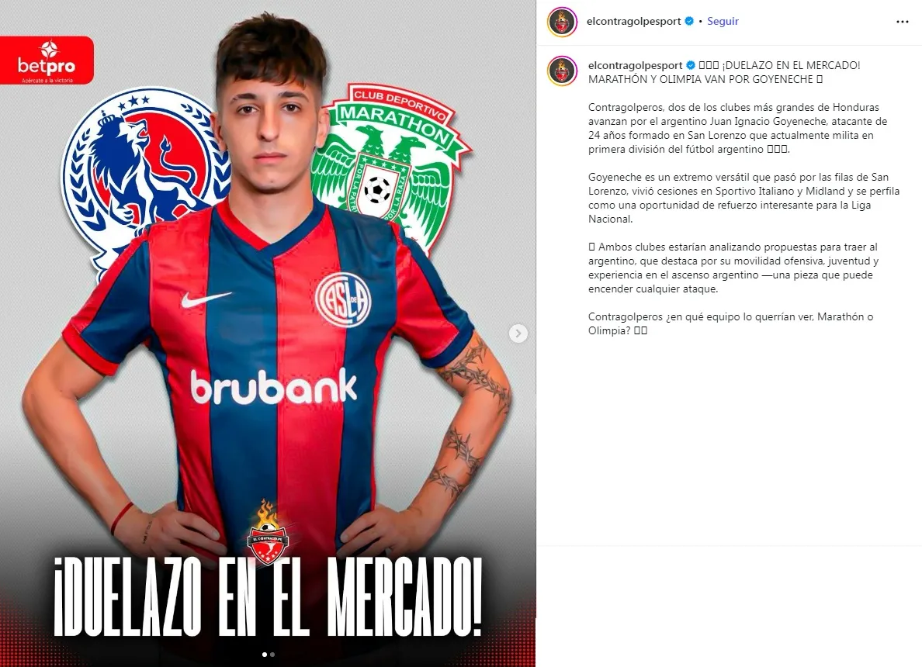Screen dimensions: 922x667
Task: Click the DUELAZO EN EL MERCADO headline
Action: click(x=268, y=596)
